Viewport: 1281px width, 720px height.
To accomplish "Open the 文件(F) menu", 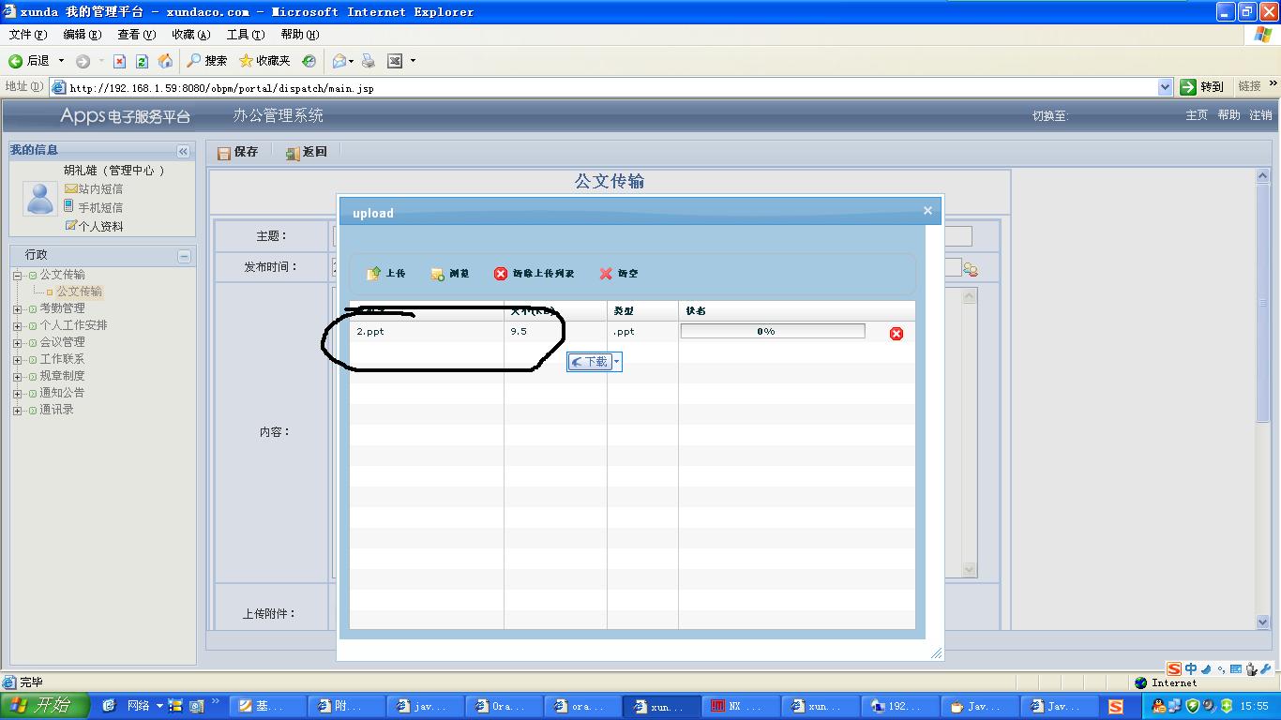I will click(28, 35).
